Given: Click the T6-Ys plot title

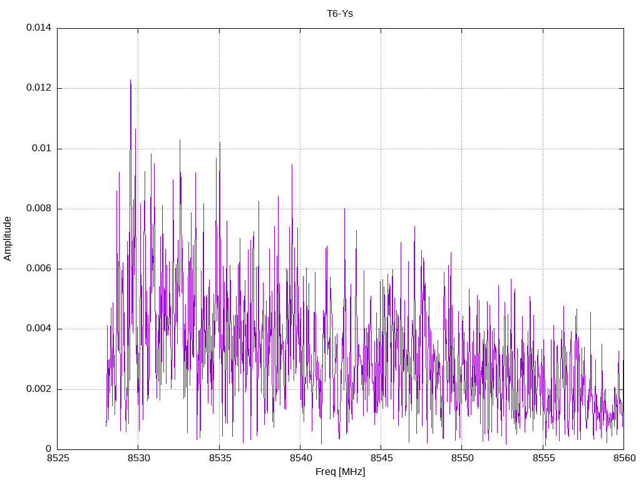Looking at the screenshot, I should tap(340, 14).
